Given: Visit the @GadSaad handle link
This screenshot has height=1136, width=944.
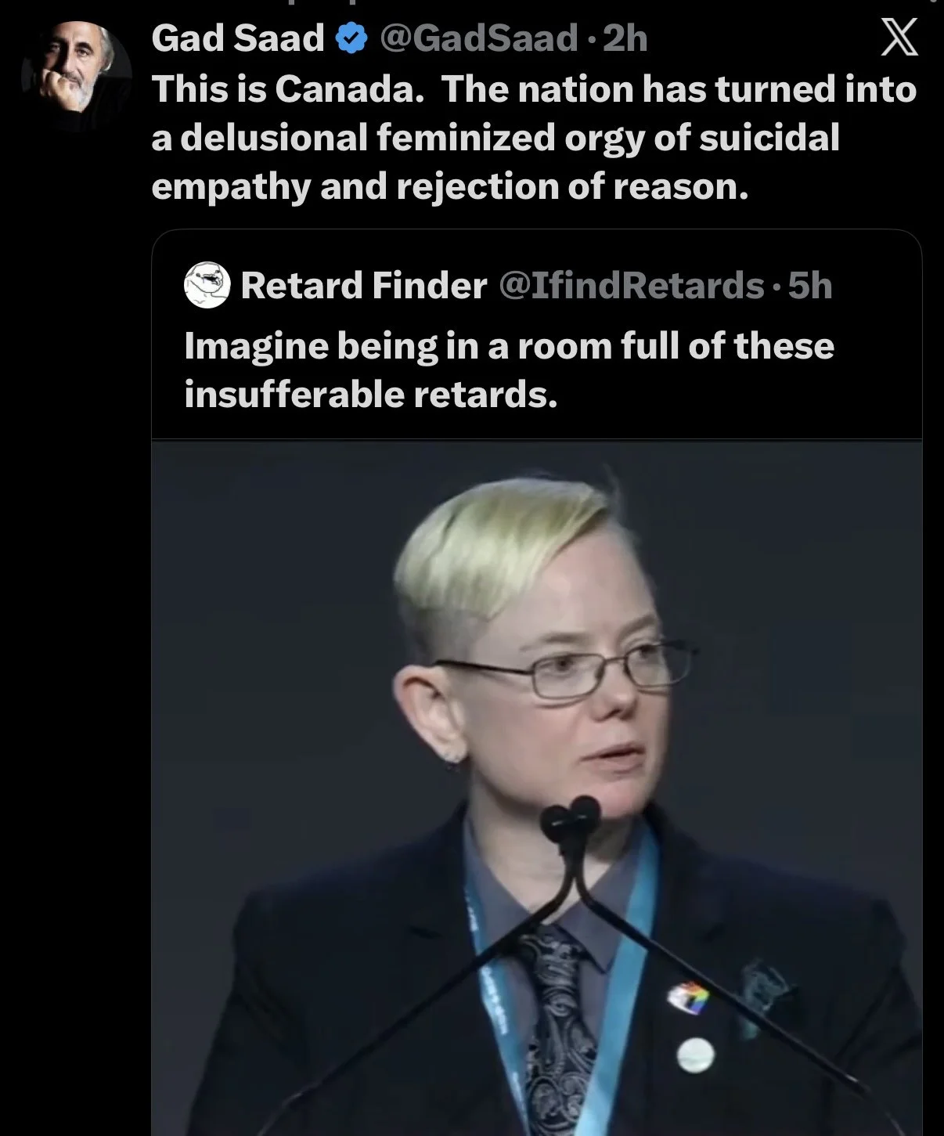Looking at the screenshot, I should point(477,38).
